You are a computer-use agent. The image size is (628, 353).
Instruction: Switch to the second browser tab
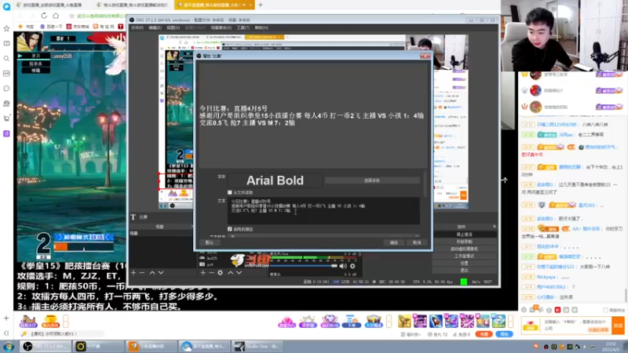133,5
